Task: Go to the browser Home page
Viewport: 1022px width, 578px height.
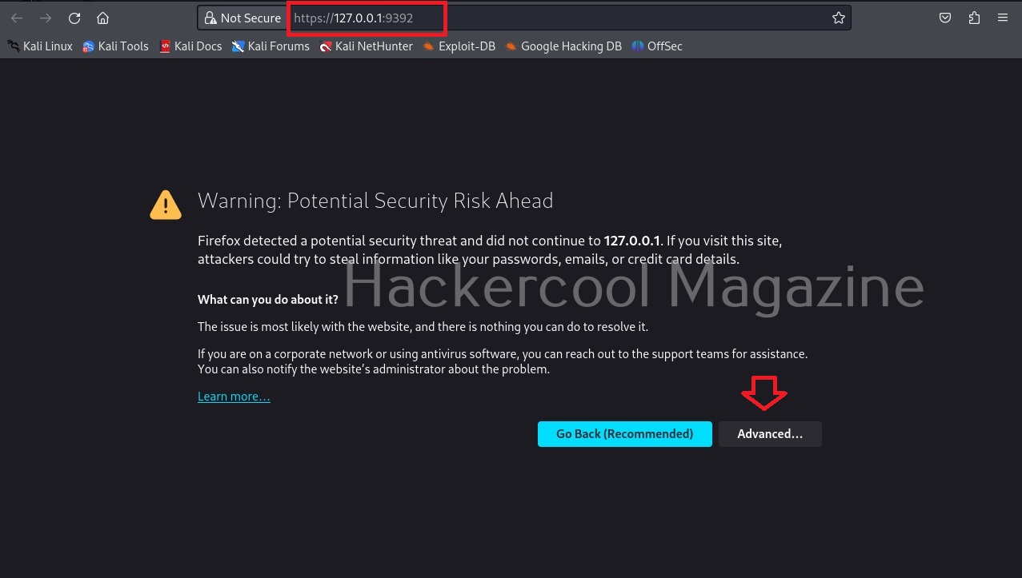Action: (x=102, y=18)
